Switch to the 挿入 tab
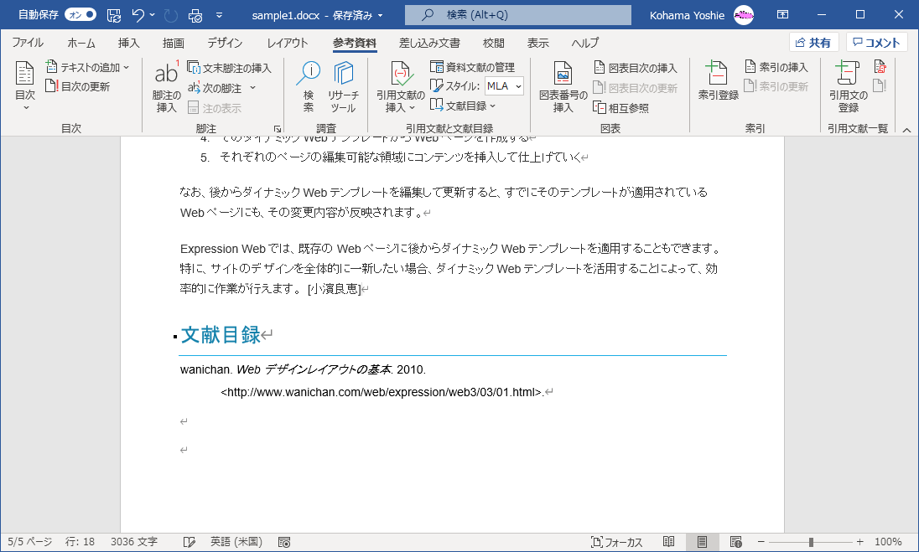This screenshot has height=552, width=919. tap(128, 43)
